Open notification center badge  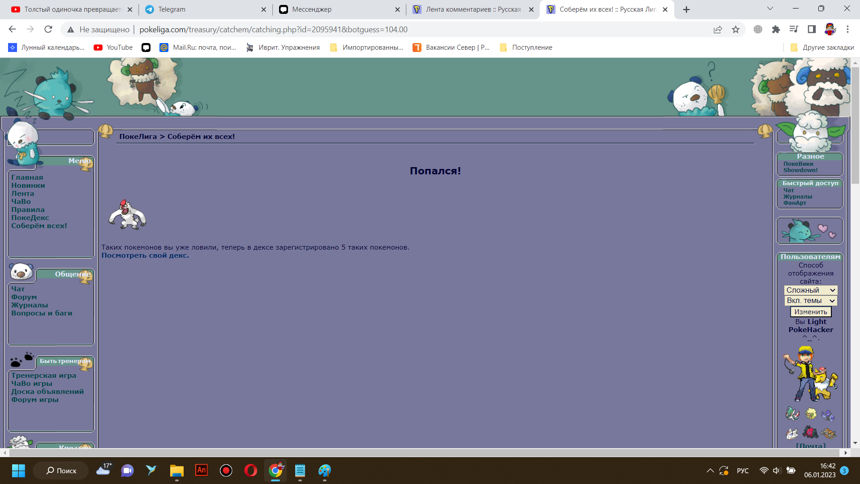(x=844, y=471)
